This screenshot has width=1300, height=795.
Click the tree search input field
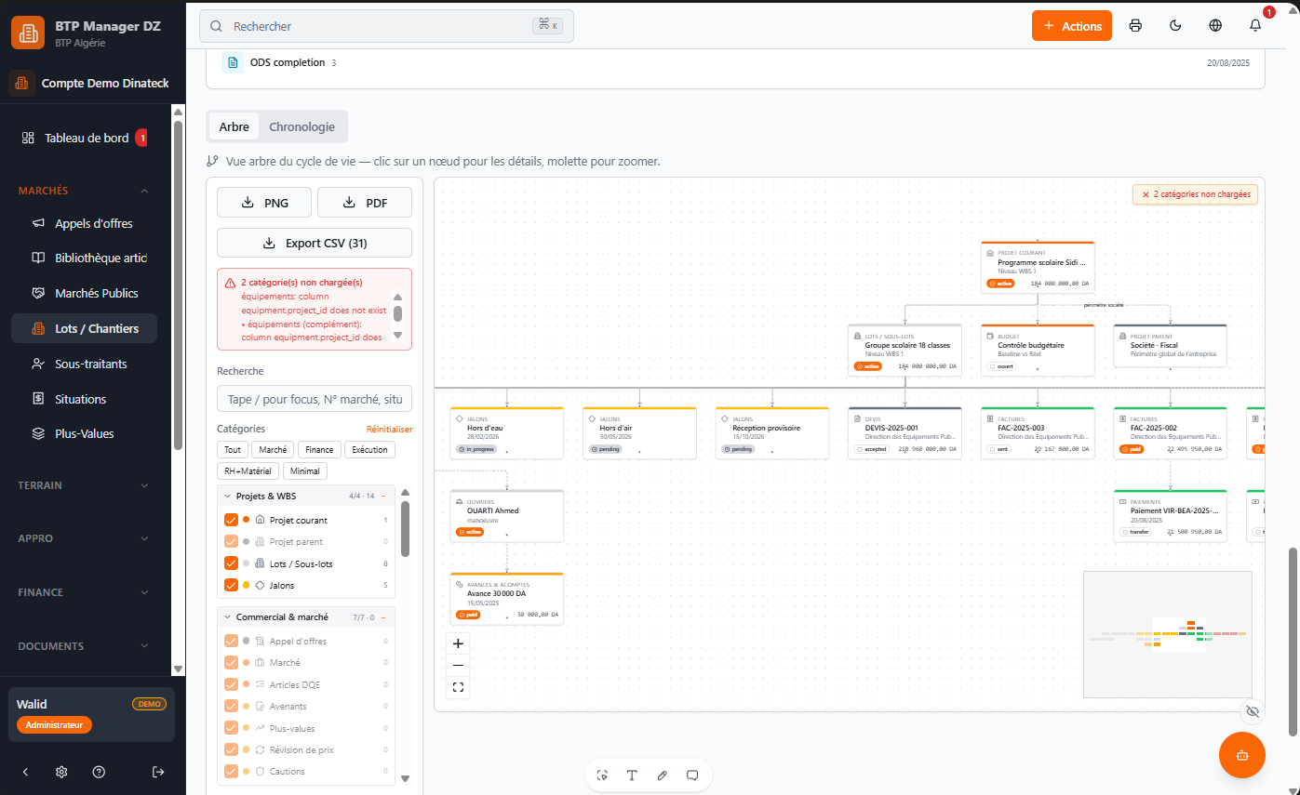coord(315,399)
